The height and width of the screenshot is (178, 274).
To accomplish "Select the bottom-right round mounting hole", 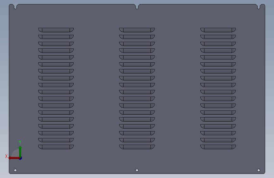I will [x=259, y=170].
